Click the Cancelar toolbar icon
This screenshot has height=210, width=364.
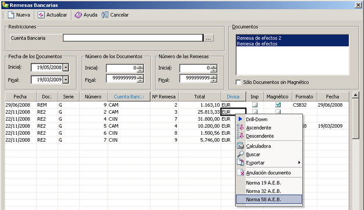[x=105, y=15]
